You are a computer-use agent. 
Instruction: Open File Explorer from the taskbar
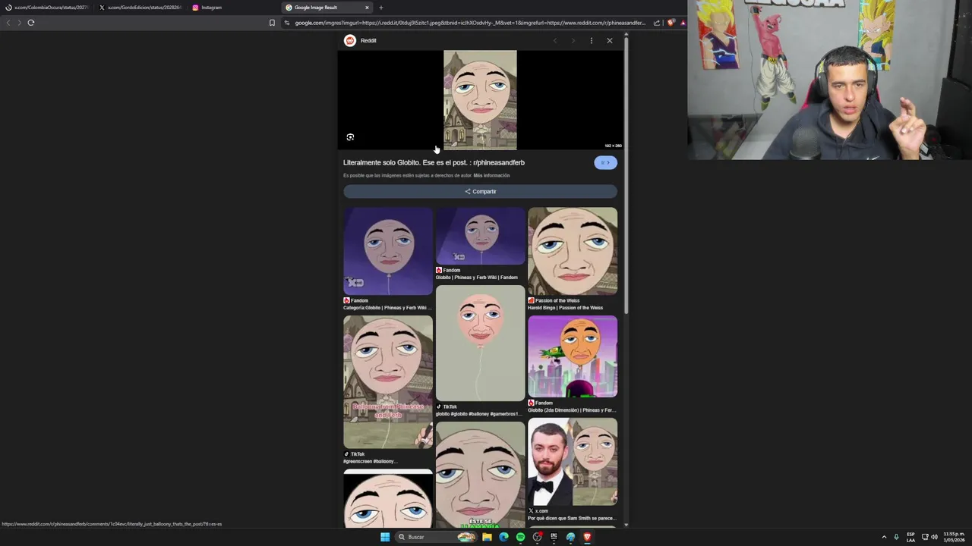tap(487, 537)
